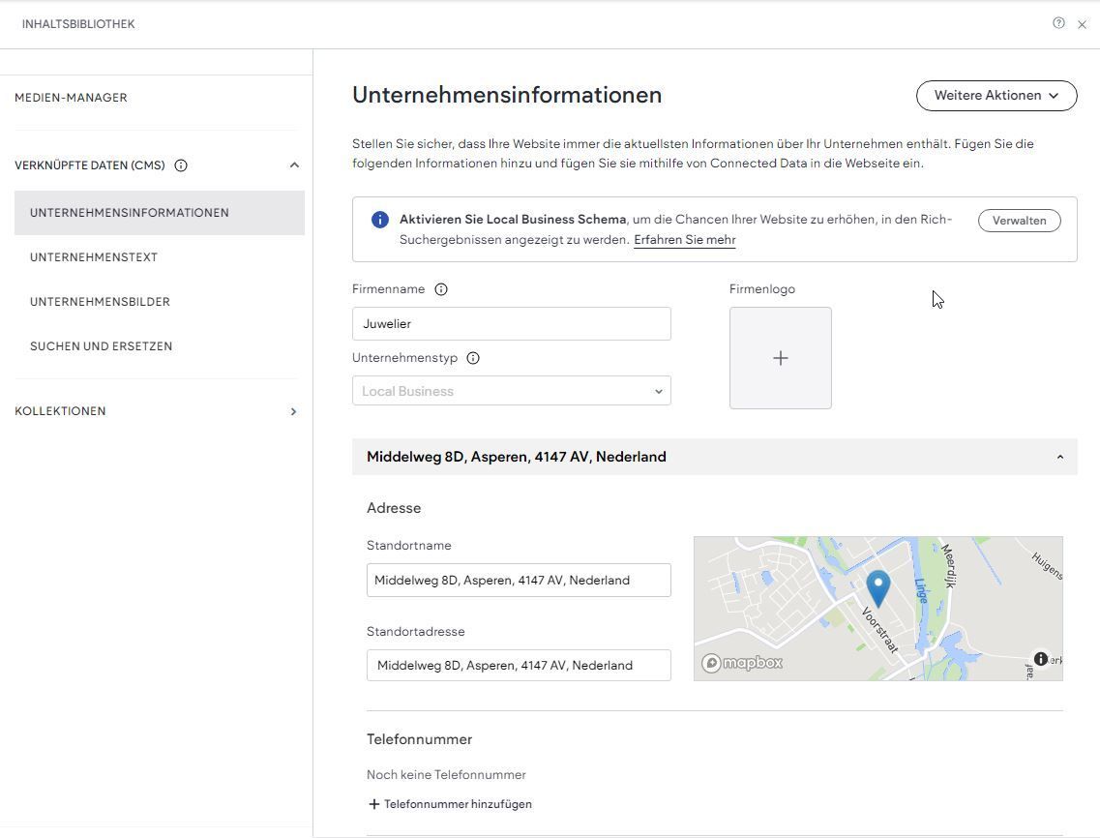Edit the Standortname field
The width and height of the screenshot is (1100, 838).
pos(519,581)
